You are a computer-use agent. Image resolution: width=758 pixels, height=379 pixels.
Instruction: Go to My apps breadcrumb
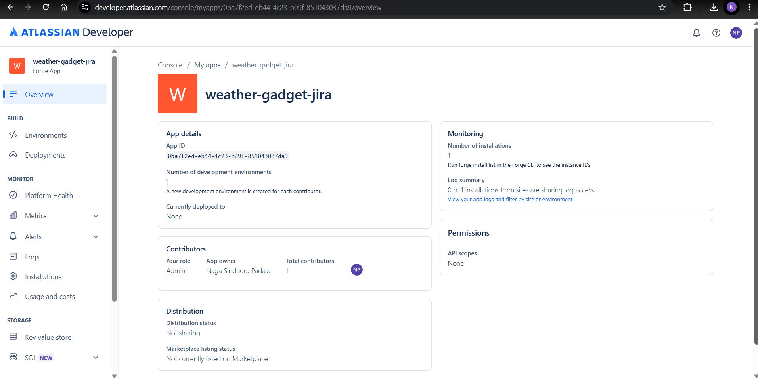(207, 65)
